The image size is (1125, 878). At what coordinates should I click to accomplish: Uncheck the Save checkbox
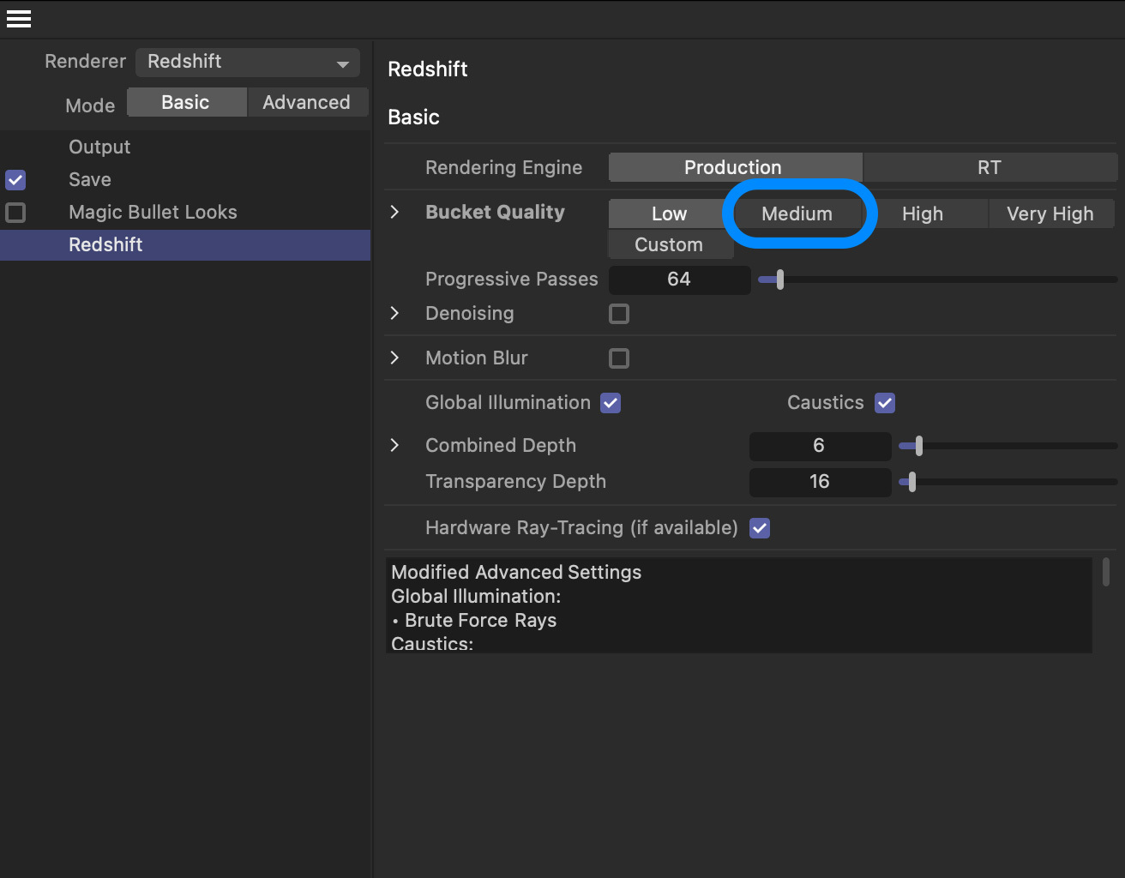[15, 180]
